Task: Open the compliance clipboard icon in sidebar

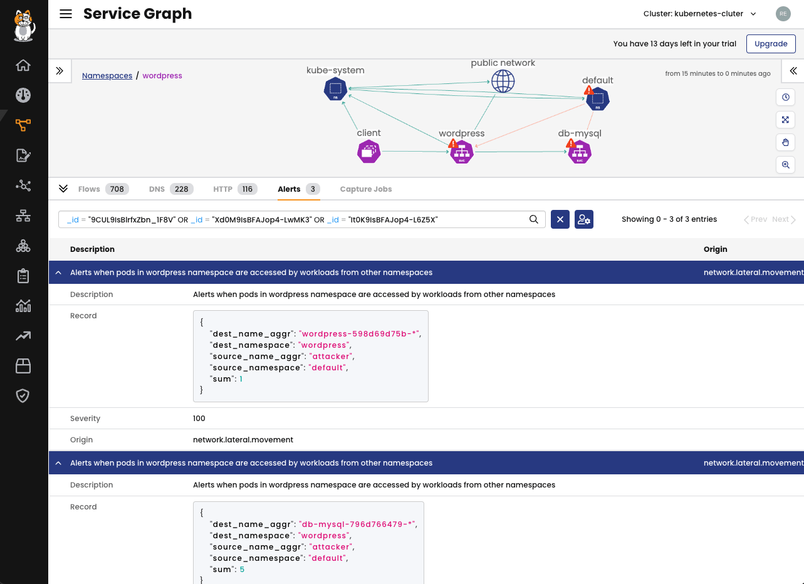Action: pyautogui.click(x=23, y=275)
